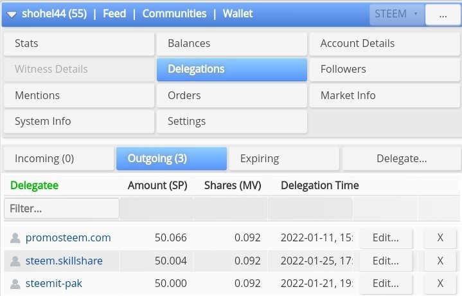Open the Market Info tab

pos(384,96)
